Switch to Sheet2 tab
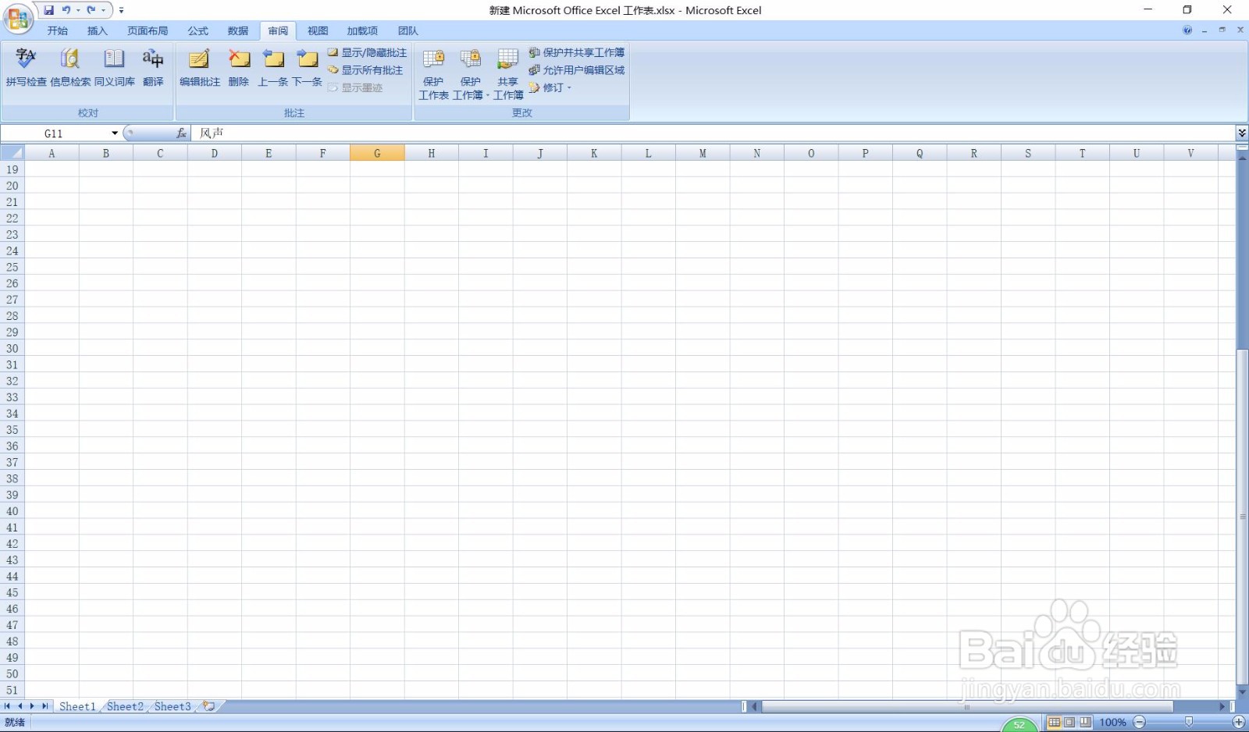Screen dimensions: 1249x732 (x=125, y=706)
